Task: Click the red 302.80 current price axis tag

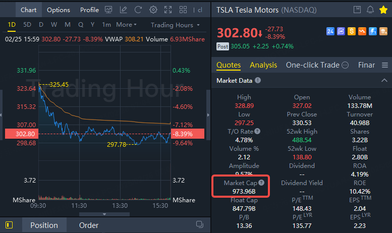Action: tap(22, 134)
